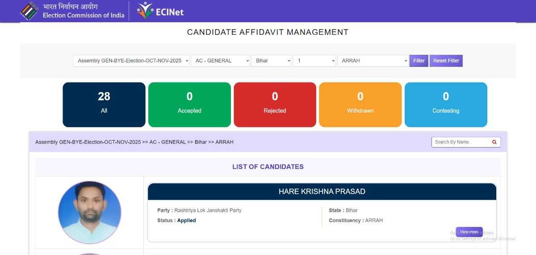Show the Withdrawn candidates card
Image resolution: width=536 pixels, height=255 pixels.
(360, 105)
